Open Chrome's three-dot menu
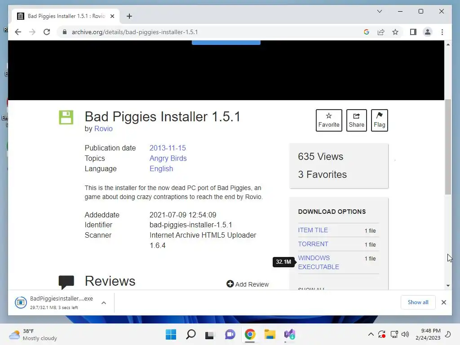460x345 pixels. pos(442,32)
